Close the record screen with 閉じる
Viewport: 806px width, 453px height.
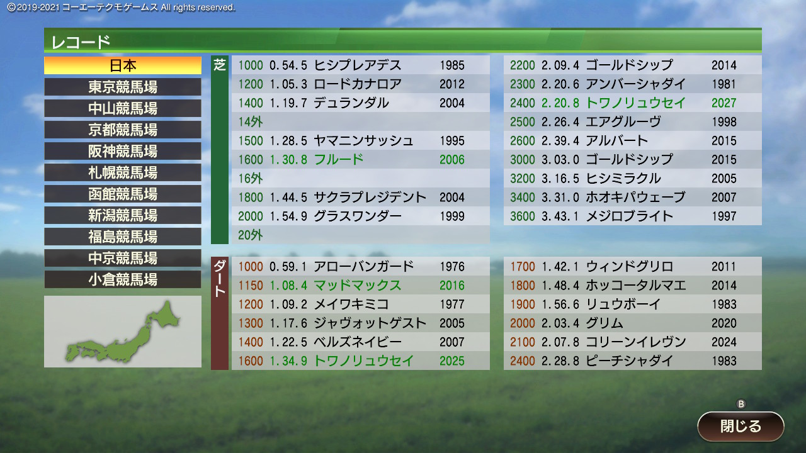tap(741, 426)
